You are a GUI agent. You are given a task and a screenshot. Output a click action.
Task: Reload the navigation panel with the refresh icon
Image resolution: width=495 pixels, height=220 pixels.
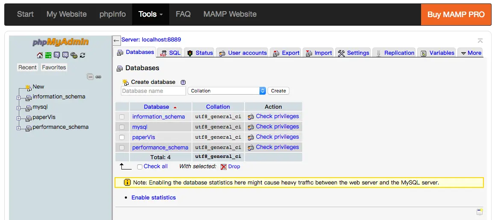(82, 55)
